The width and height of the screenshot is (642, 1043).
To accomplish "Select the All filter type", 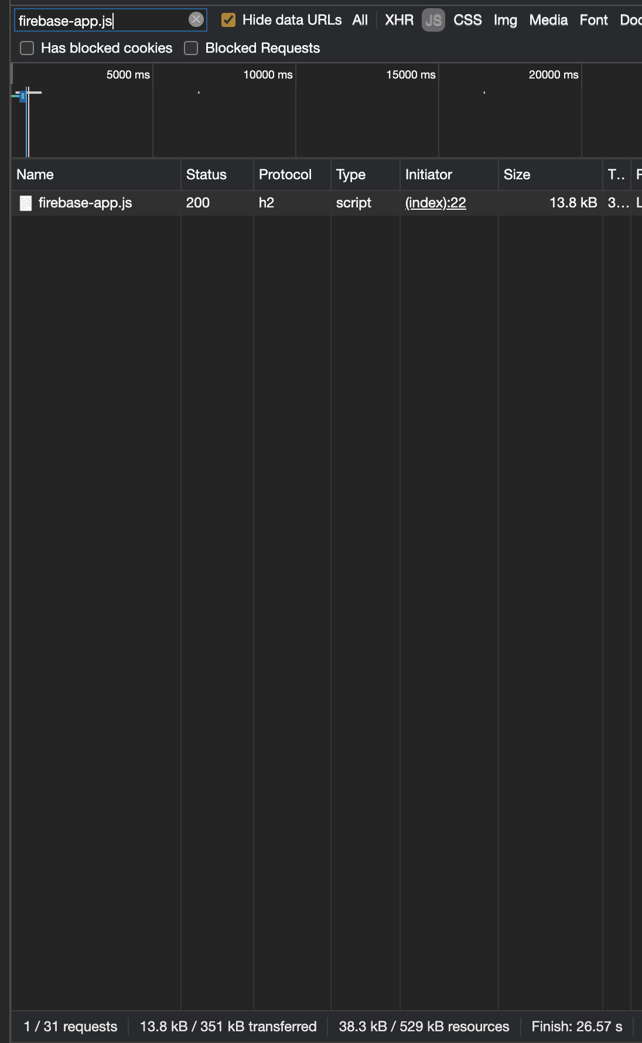I will pyautogui.click(x=360, y=20).
